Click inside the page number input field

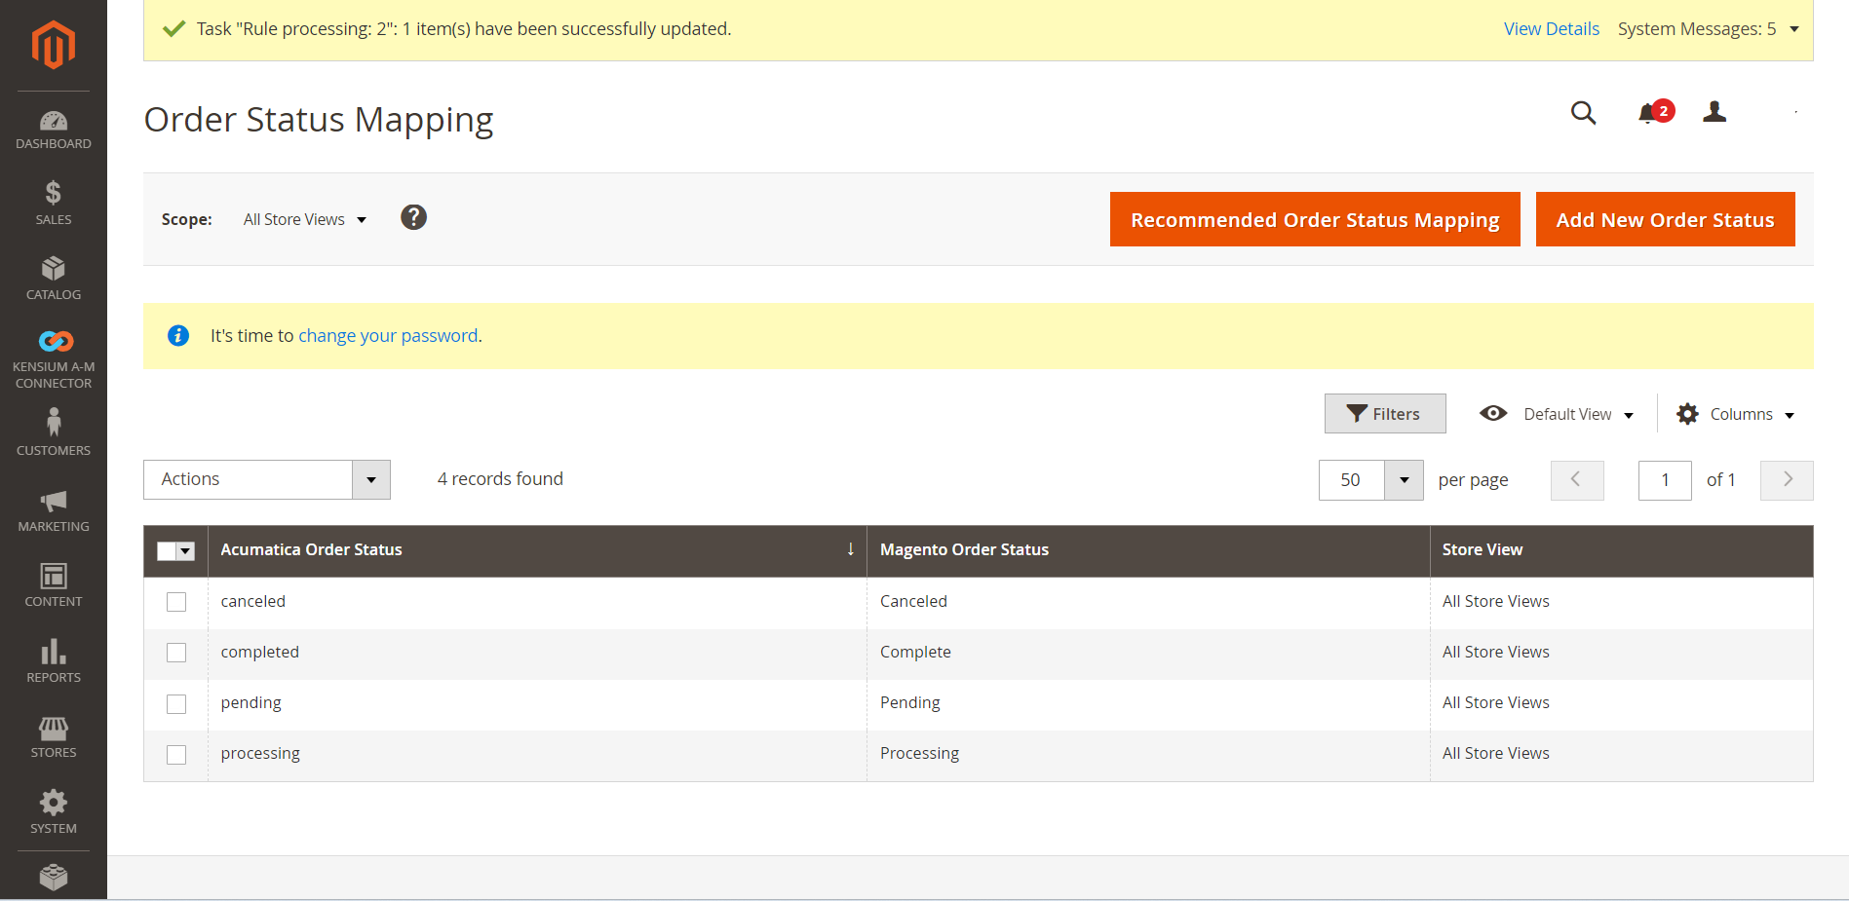(1665, 480)
